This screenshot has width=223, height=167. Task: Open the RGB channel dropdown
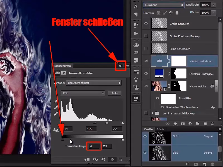(x=83, y=93)
